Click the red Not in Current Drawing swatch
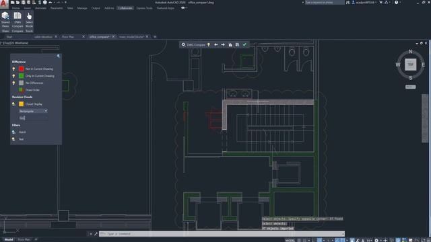This screenshot has width=431, height=242. [21, 69]
